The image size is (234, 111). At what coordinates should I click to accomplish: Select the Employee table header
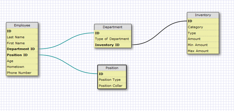[22, 25]
